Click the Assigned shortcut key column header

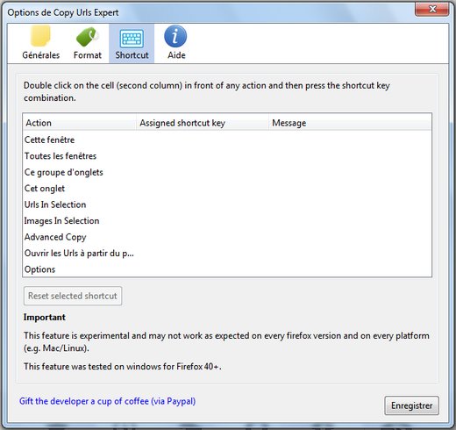click(203, 123)
